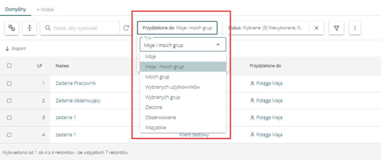Switch to the Domyślny tab

pyautogui.click(x=16, y=10)
